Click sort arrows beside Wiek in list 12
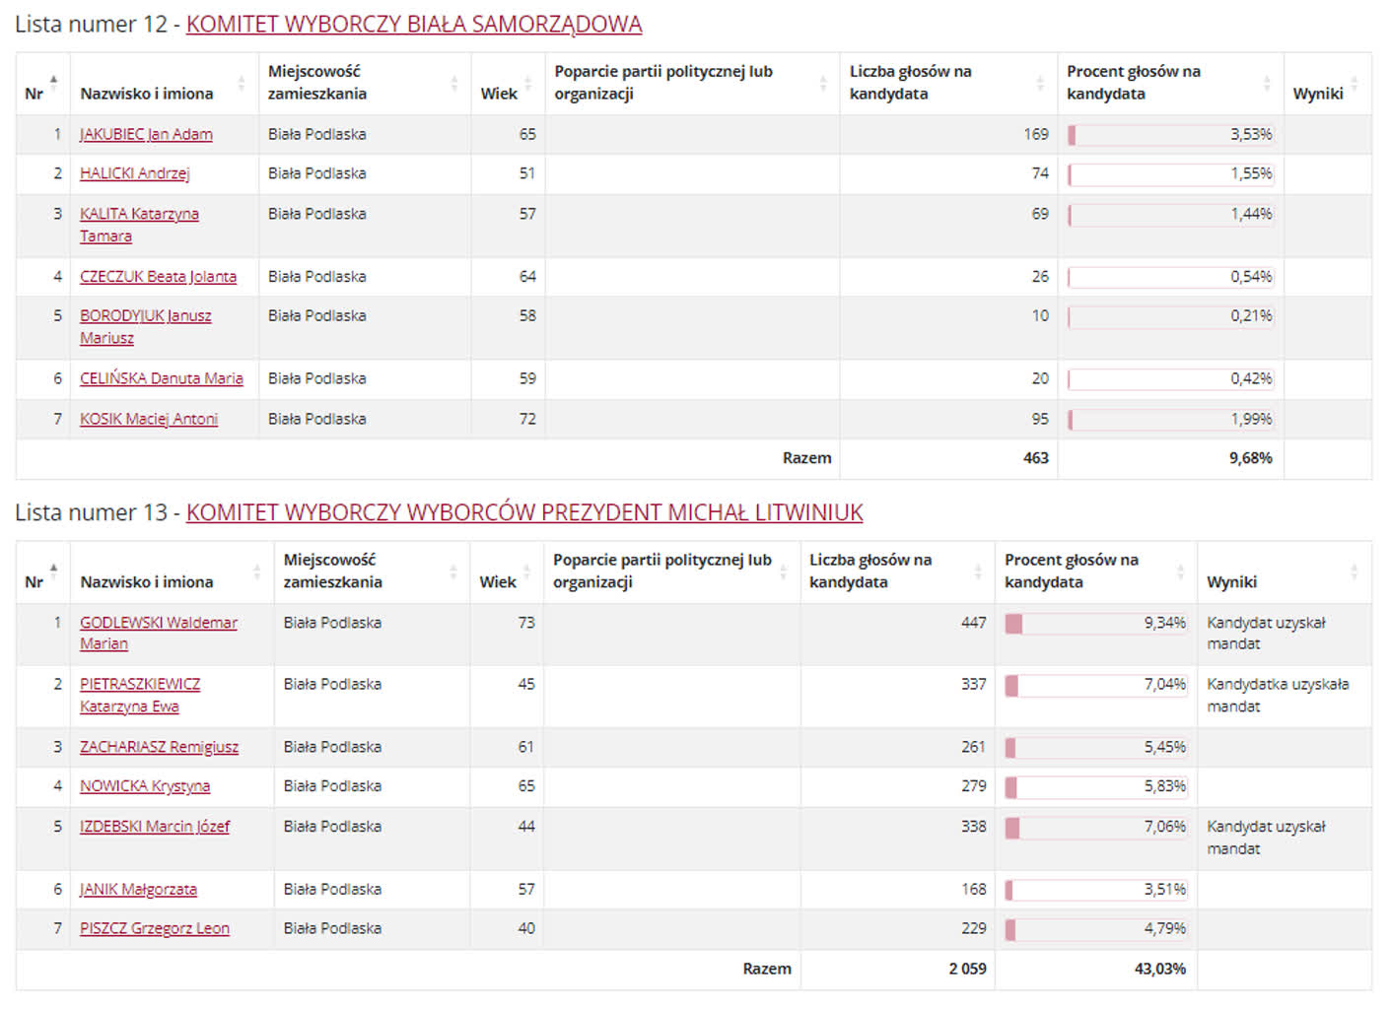The image size is (1391, 1009). (x=527, y=83)
